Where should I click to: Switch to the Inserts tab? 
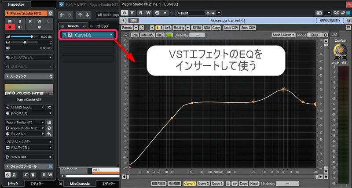pos(73,26)
